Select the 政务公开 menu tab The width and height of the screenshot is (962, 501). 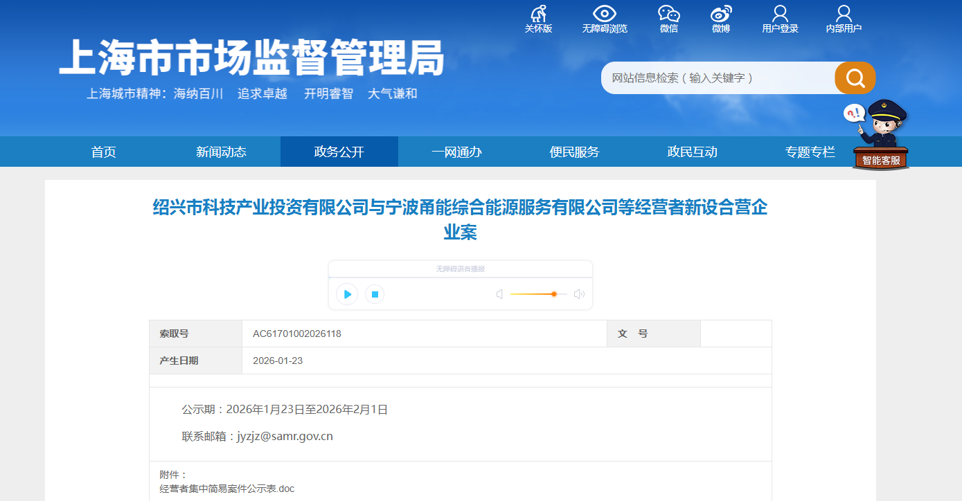339,152
